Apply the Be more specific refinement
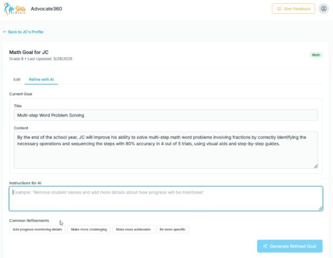Image resolution: width=333 pixels, height=258 pixels. pyautogui.click(x=173, y=229)
